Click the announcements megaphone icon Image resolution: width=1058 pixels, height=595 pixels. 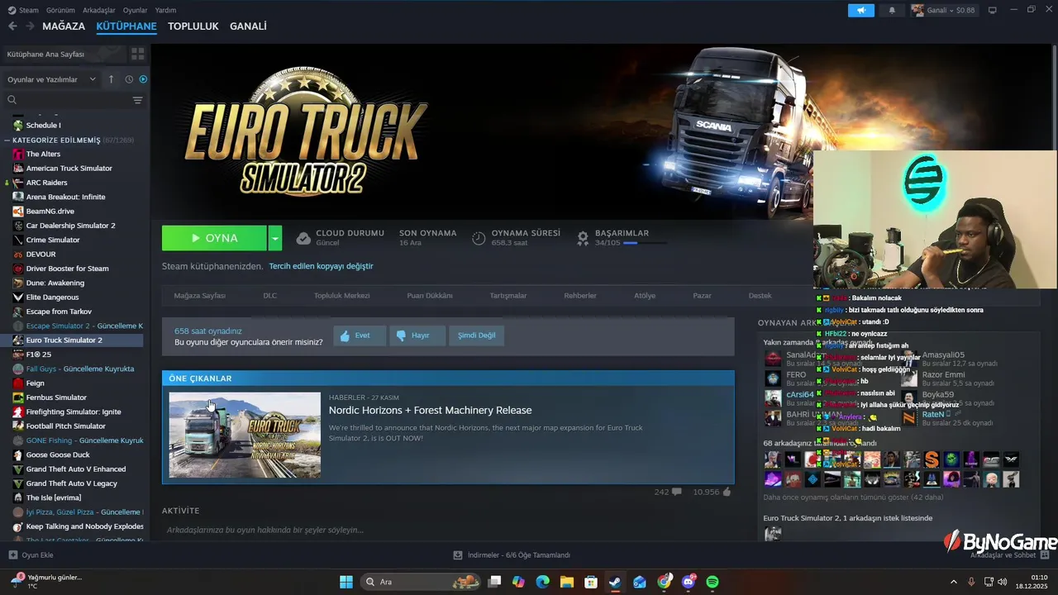click(860, 10)
